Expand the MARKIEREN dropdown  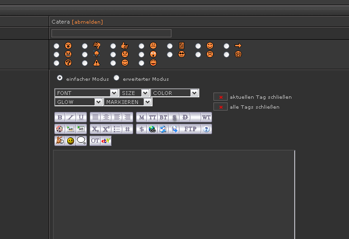[128, 102]
